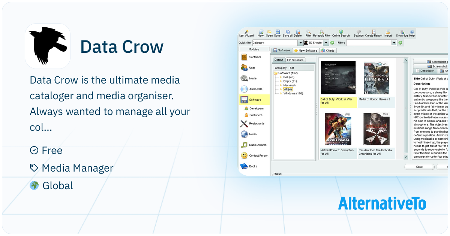The height and width of the screenshot is (236, 450).
Task: Click the Save all toolbar icon
Action: 288,33
